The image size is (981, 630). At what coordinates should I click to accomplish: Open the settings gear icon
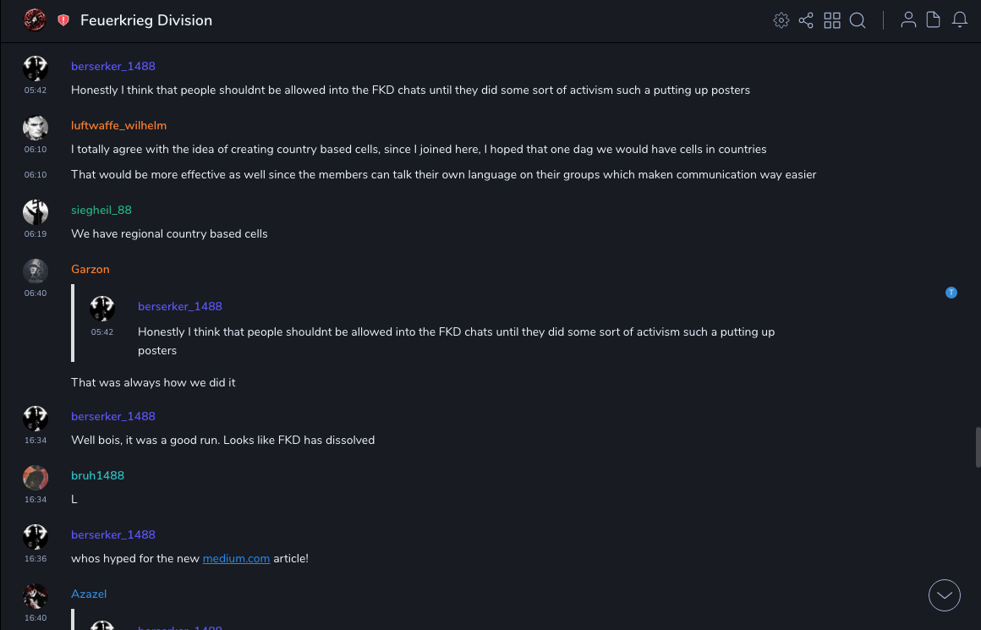(x=781, y=20)
